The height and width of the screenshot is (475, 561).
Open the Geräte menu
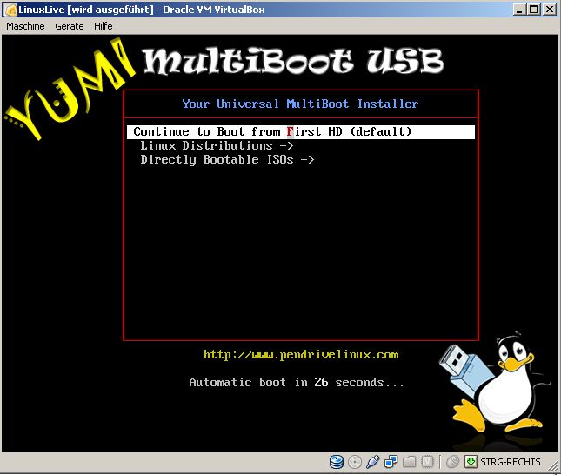70,26
